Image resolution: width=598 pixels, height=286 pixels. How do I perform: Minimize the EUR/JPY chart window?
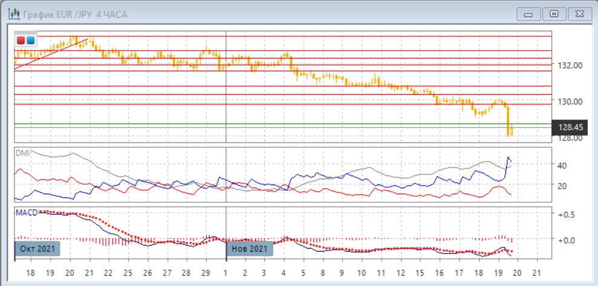tap(531, 13)
